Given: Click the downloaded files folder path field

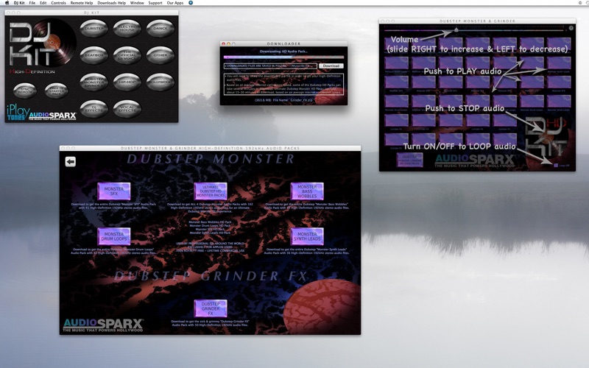Looking at the screenshot, I should point(270,66).
